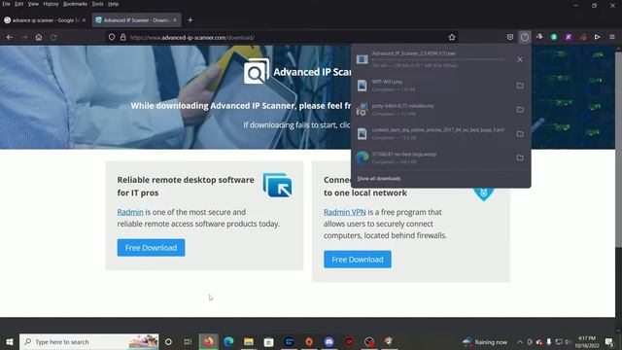622x350 pixels.
Task: Click the Raining now weather widget
Action: [485, 341]
